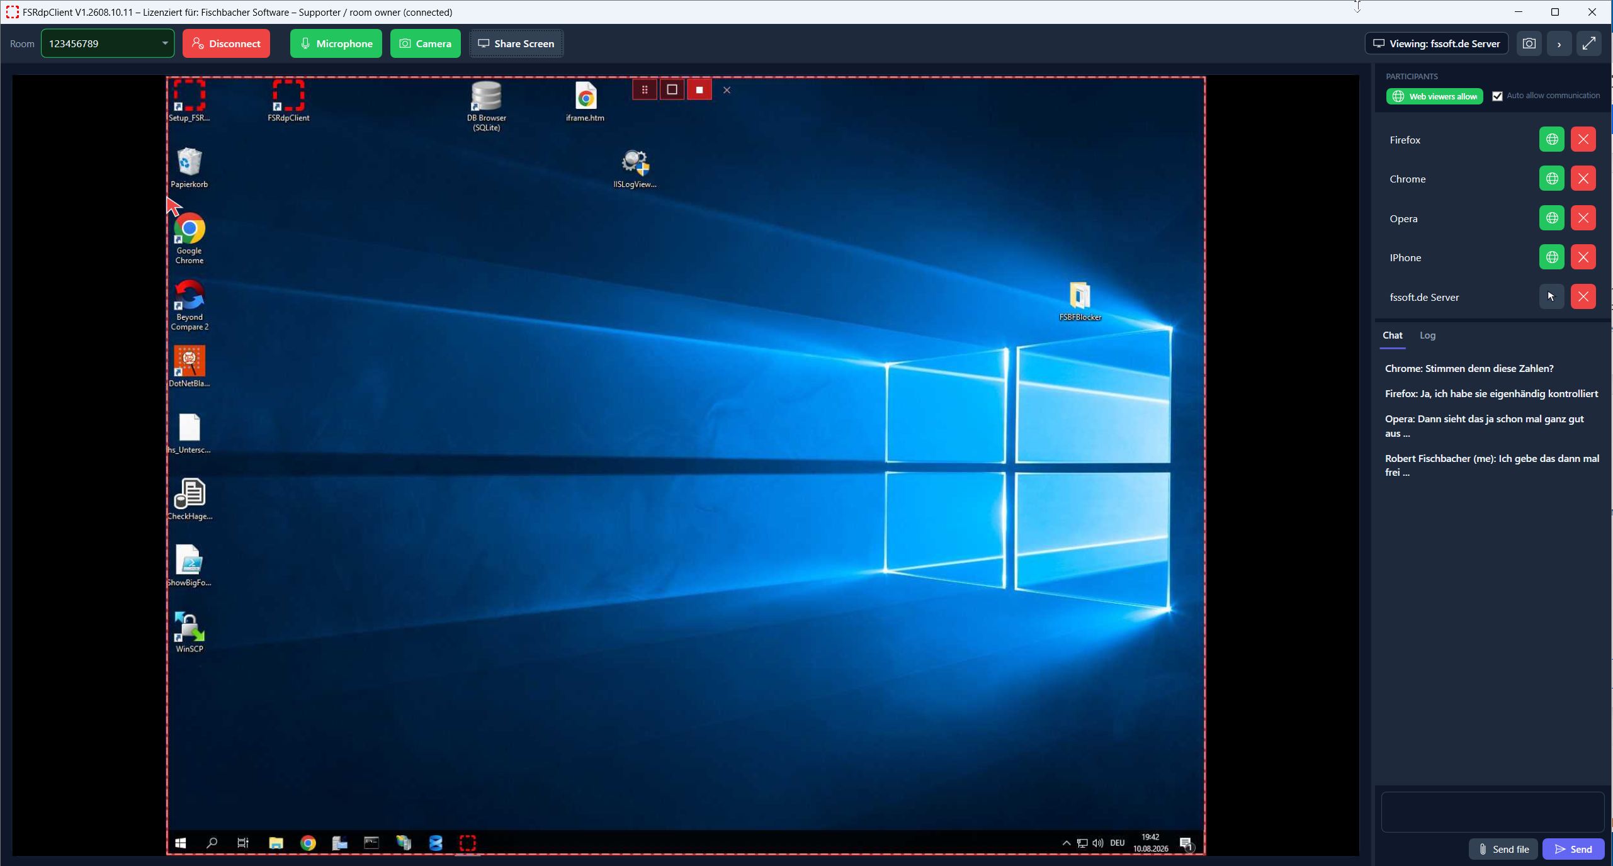The image size is (1613, 866).
Task: Uncheck Auto allow communication checkbox
Action: pos(1497,96)
